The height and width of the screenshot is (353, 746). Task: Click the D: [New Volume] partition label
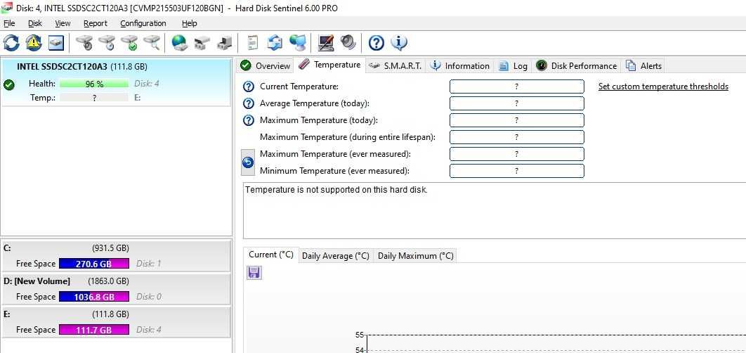pos(37,281)
